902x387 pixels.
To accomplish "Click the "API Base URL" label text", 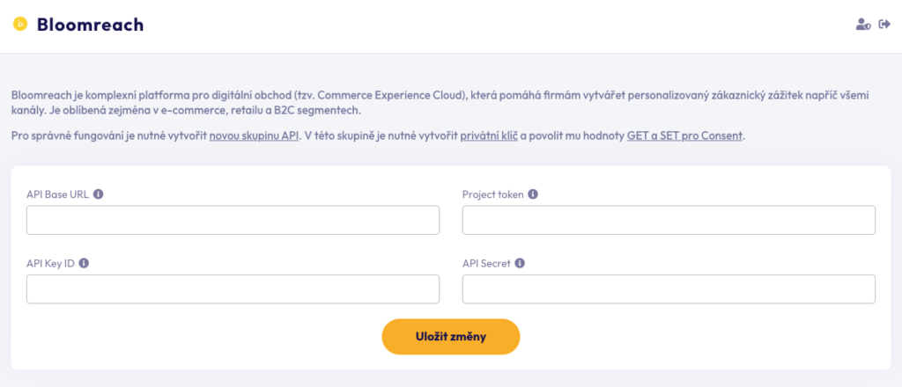I will tap(57, 194).
